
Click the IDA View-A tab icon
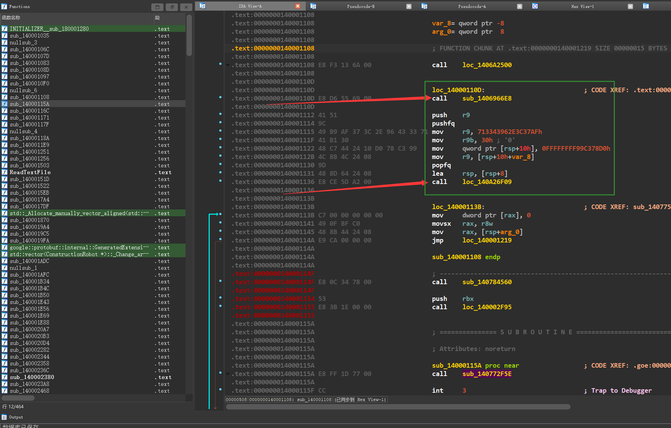(x=203, y=6)
